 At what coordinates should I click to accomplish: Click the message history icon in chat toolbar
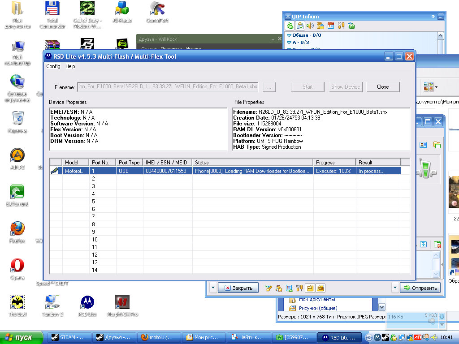coord(289,288)
